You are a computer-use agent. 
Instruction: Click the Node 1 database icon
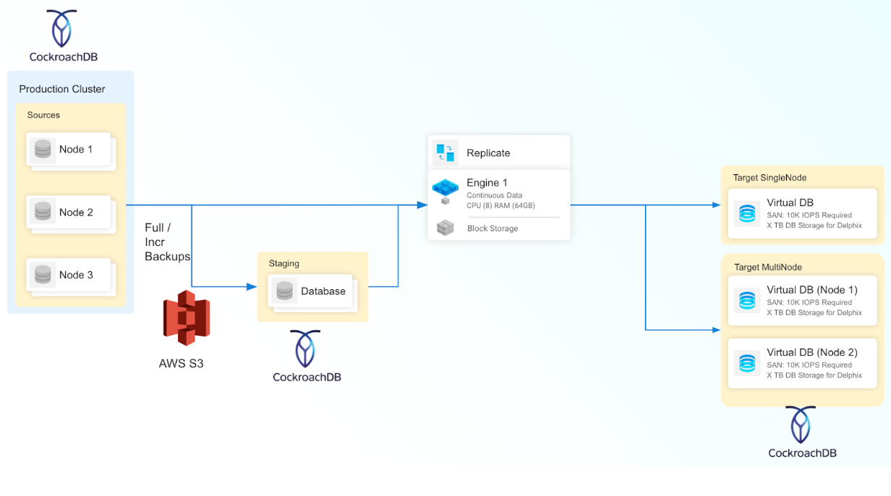[x=43, y=150]
